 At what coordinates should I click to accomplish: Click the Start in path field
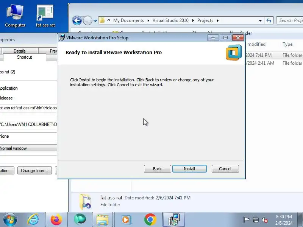coord(28,124)
